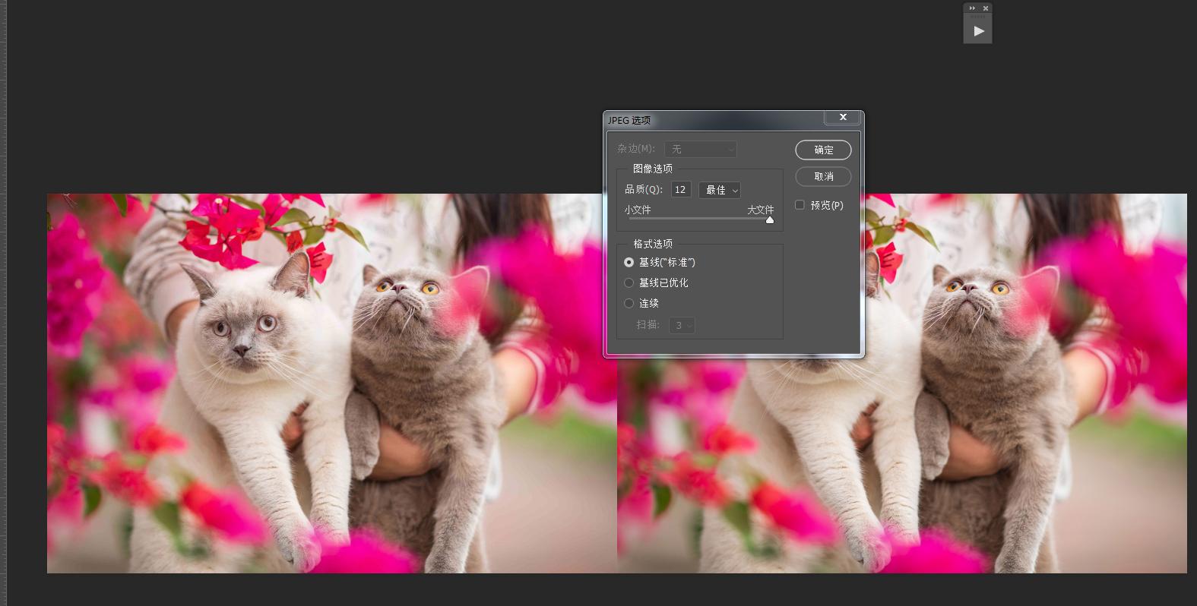Enable the 预览(P) checkbox

800,205
